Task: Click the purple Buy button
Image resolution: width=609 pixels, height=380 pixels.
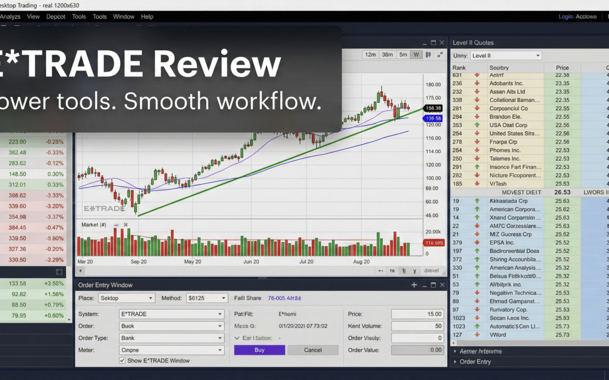Action: (259, 350)
